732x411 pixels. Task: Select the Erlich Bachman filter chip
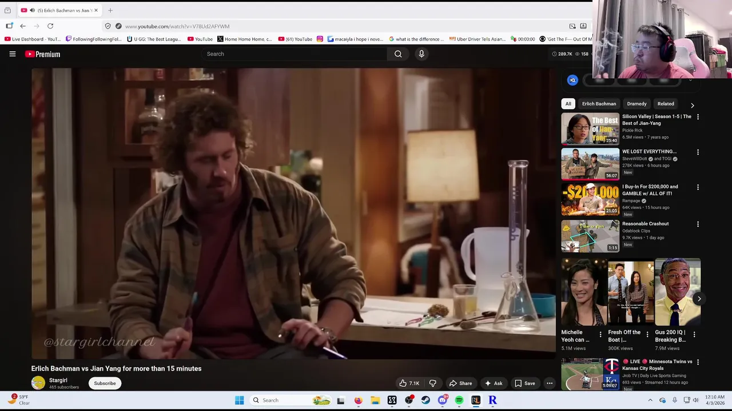coord(599,104)
